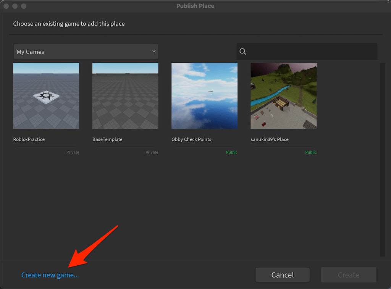Open the My Games dropdown
Image resolution: width=391 pixels, height=289 pixels.
(86, 52)
